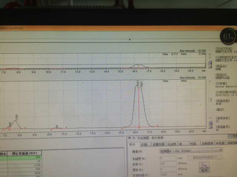This screenshot has height=177, width=237.
Task: Click the [样品ID] label in the info panel
Action: pos(221,74)
